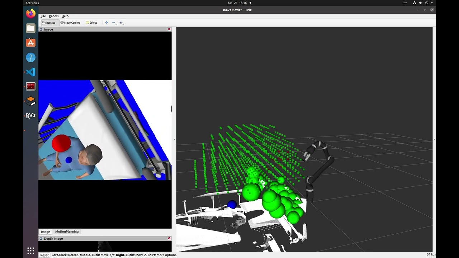Focus RViz from the dock

(x=30, y=116)
